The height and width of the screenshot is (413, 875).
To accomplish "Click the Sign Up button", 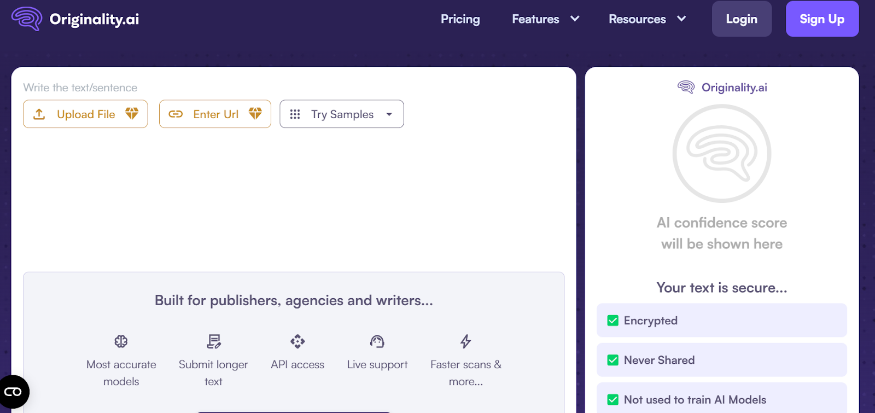I will click(x=822, y=19).
